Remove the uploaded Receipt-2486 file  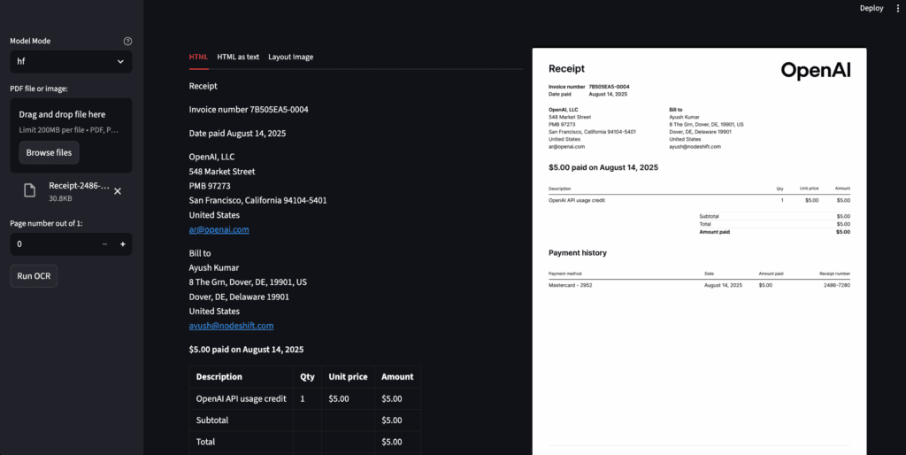pos(118,190)
